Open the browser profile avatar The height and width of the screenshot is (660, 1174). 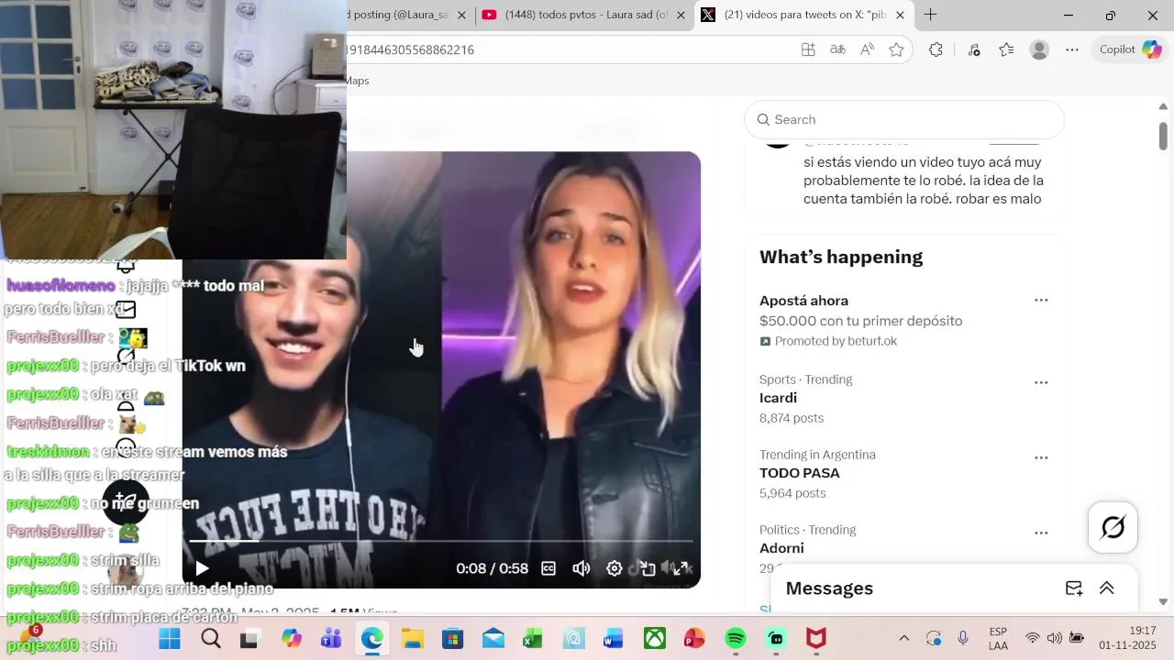[1039, 49]
